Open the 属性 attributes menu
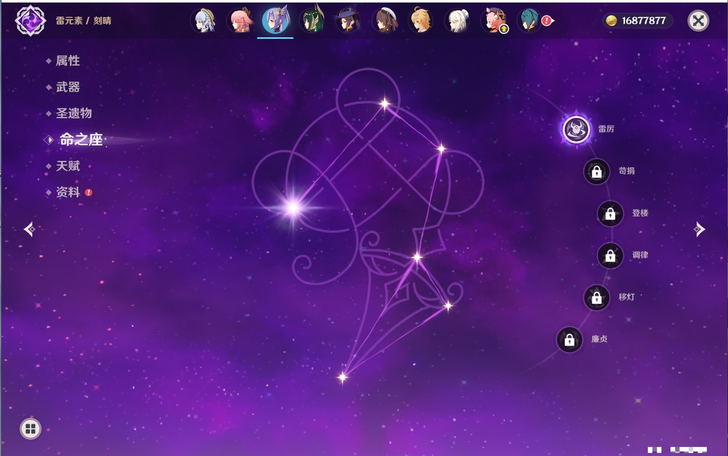 68,61
